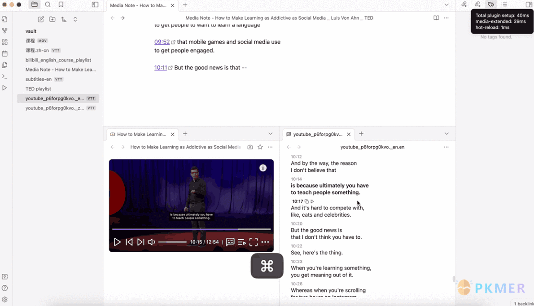Open help icon in ribbon
The width and height of the screenshot is (534, 306).
coord(5,288)
